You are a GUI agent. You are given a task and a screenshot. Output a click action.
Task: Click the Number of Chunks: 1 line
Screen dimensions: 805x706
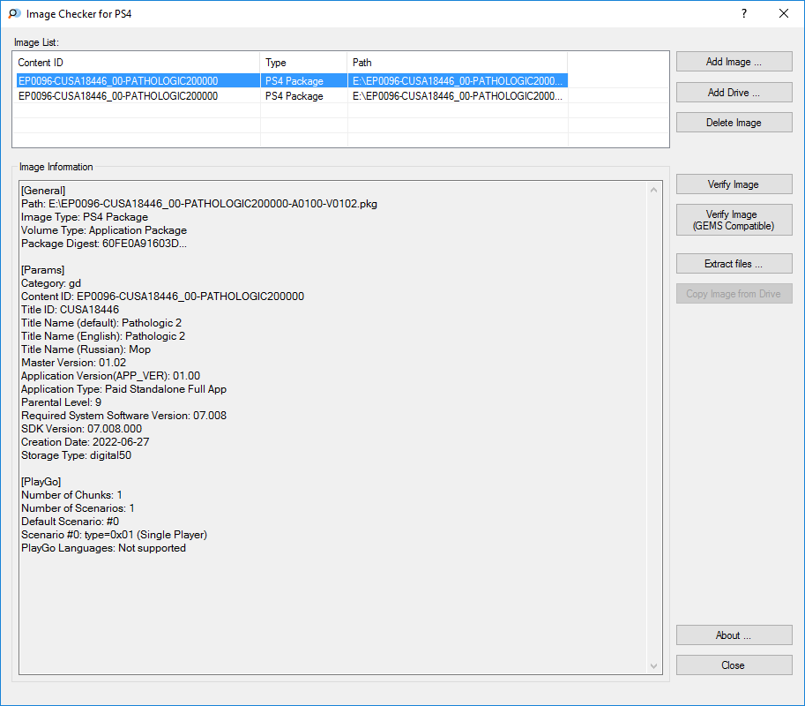pos(71,495)
